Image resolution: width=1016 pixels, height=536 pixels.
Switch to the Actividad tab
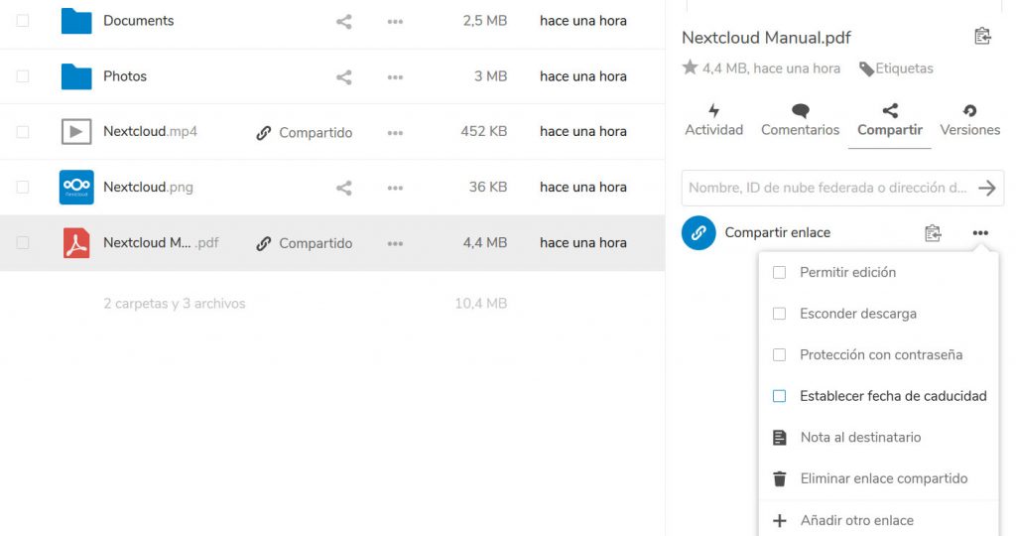point(713,120)
